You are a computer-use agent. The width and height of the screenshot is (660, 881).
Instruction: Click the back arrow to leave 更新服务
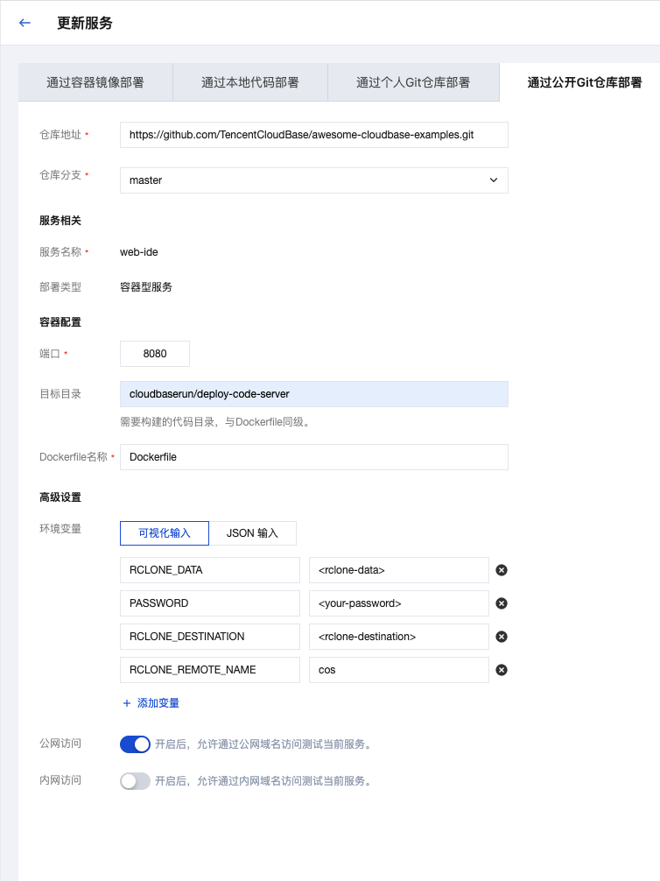pyautogui.click(x=24, y=24)
